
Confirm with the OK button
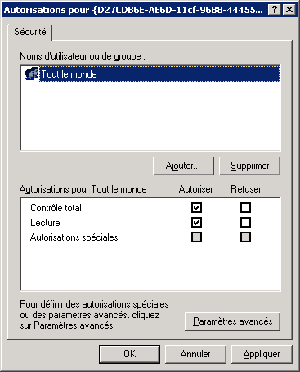[x=129, y=354]
